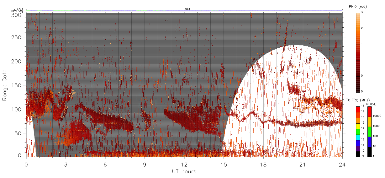Click the red NOISE swatch above 10000

click(x=369, y=111)
